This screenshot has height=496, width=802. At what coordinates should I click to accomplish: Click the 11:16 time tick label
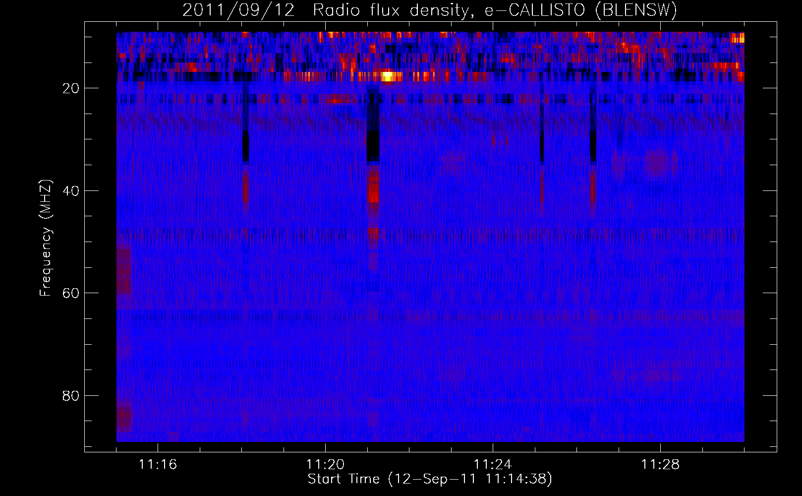(x=158, y=465)
